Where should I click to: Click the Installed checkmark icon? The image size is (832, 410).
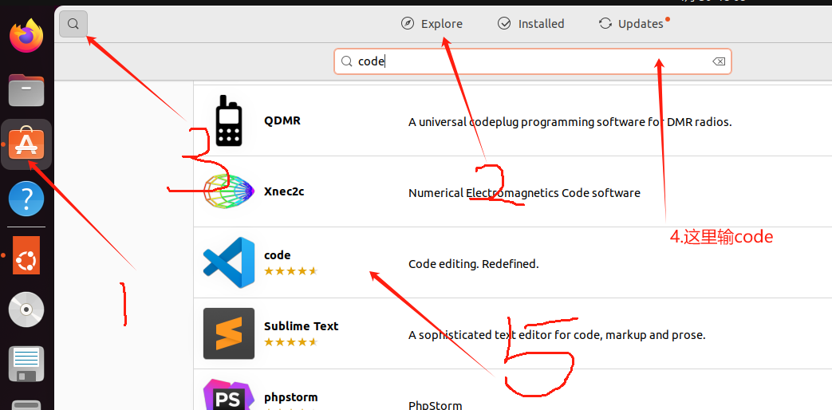point(504,23)
